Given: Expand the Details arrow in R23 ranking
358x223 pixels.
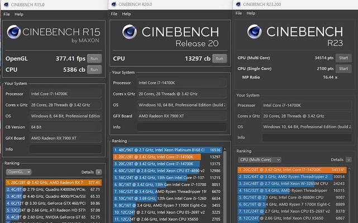Looking at the screenshot, I should pyautogui.click(x=349, y=159).
